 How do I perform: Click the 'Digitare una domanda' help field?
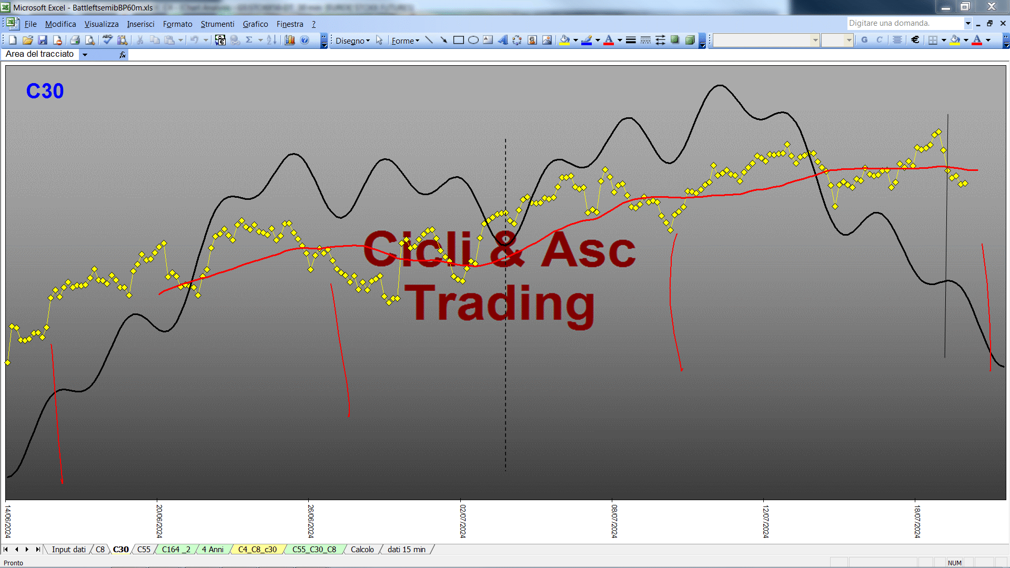coord(905,23)
